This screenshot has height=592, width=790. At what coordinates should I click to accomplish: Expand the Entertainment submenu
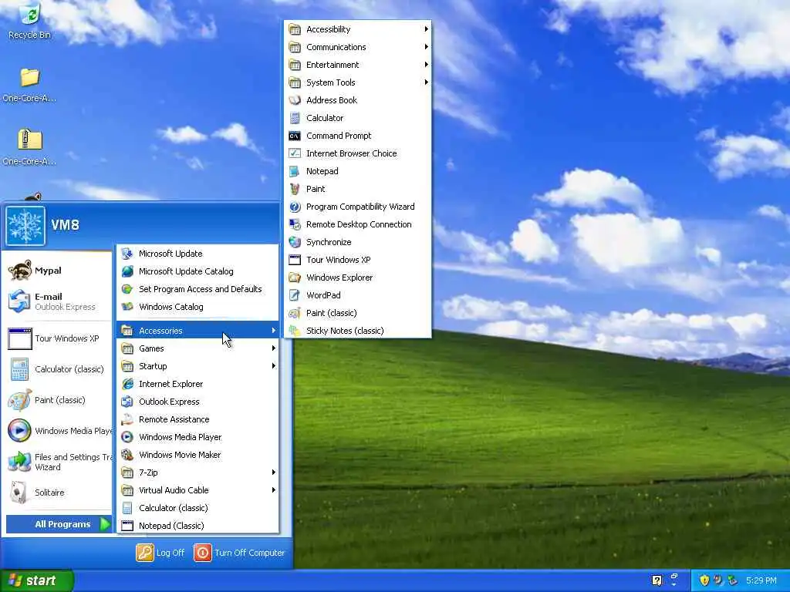click(358, 65)
